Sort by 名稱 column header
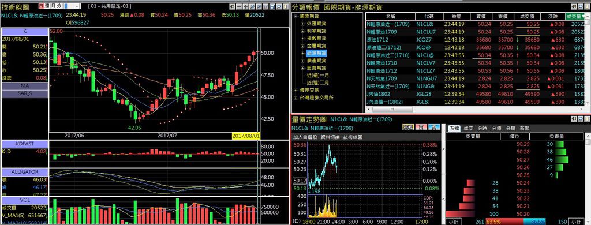 pos(391,17)
